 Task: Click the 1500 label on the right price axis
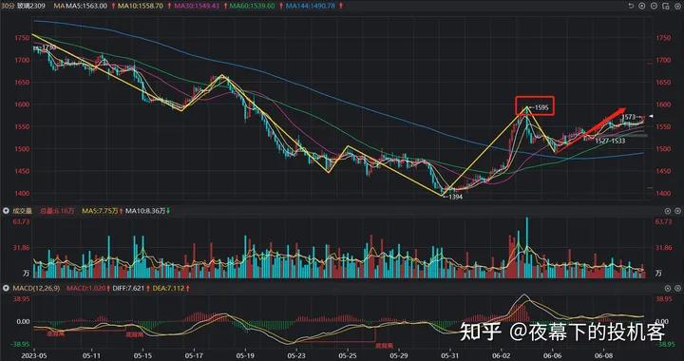(x=663, y=148)
